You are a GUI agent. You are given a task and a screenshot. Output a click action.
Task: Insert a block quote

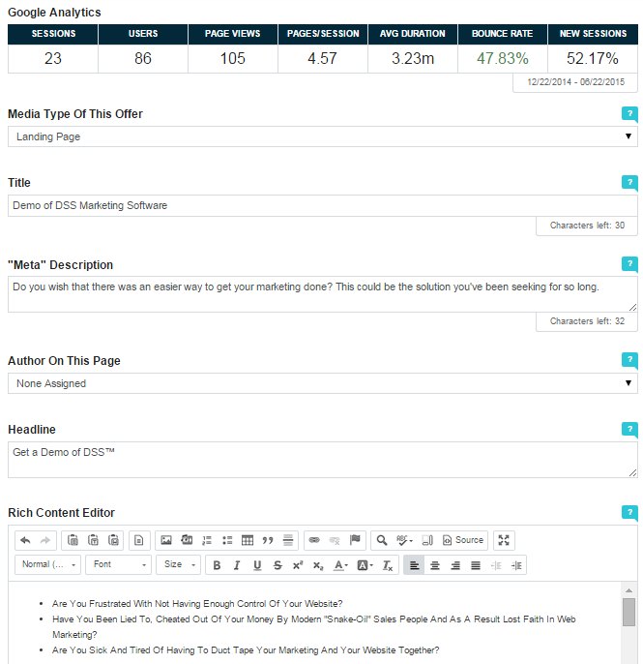click(268, 540)
